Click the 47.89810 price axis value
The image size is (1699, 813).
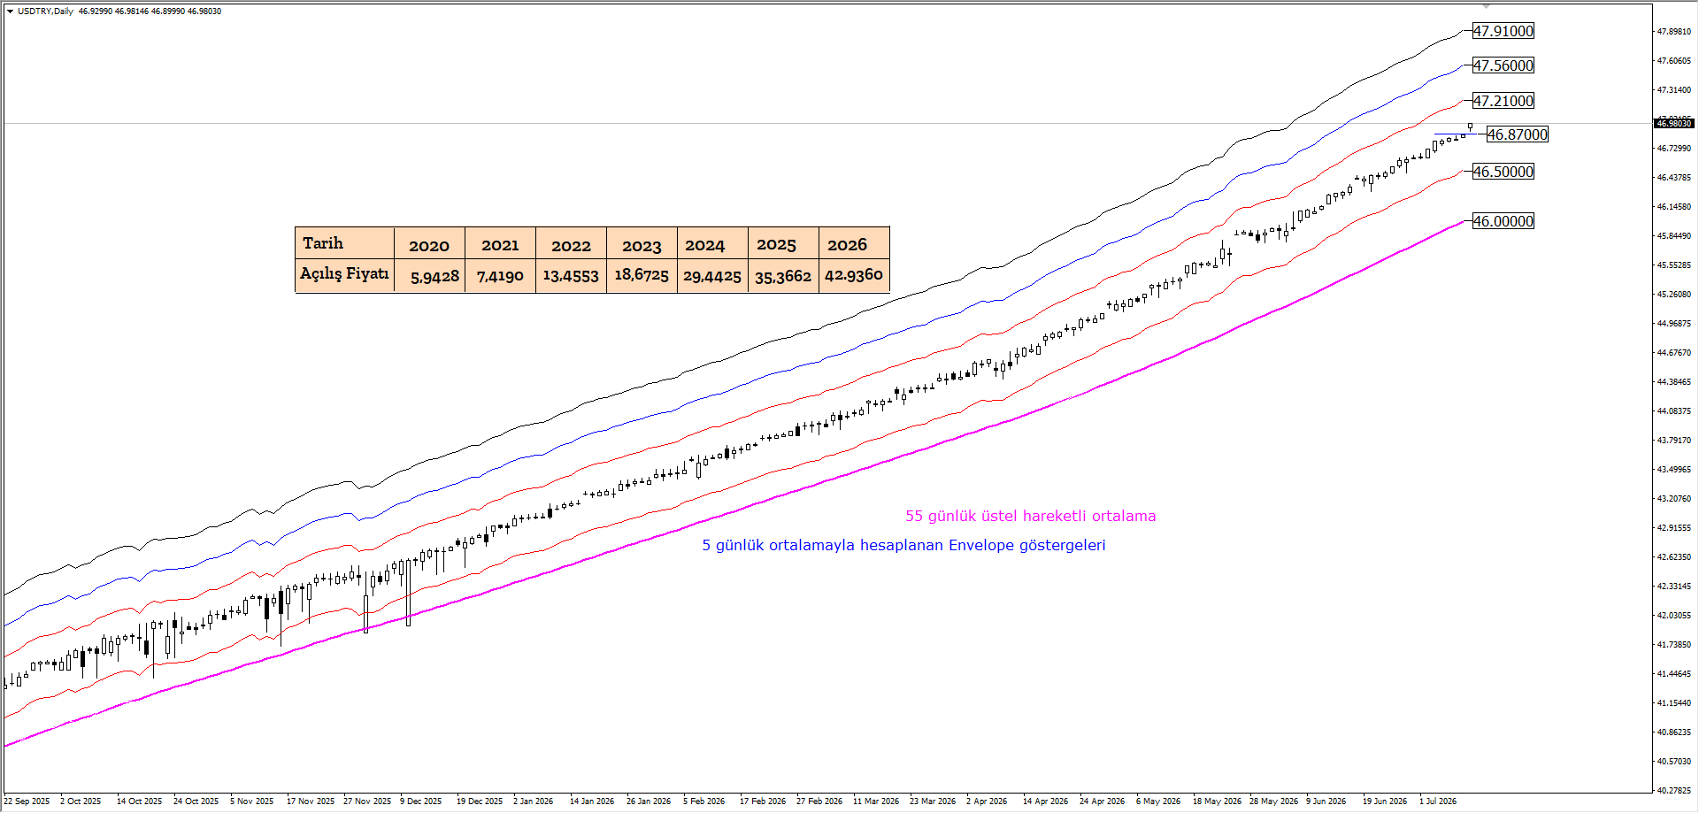(x=1673, y=32)
